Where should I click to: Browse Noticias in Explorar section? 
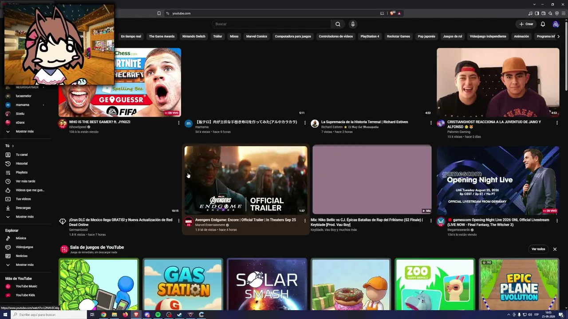(21, 256)
